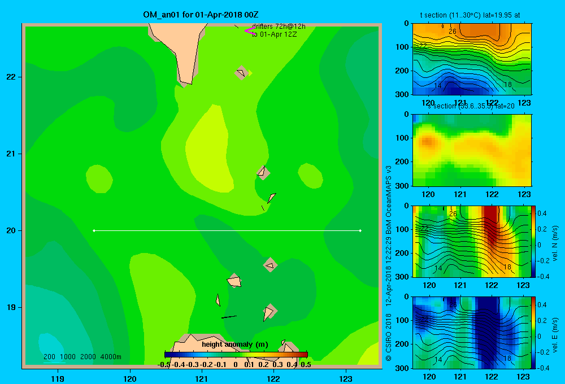Click the 's section' salinity title
565x384 pixels.
471,106
